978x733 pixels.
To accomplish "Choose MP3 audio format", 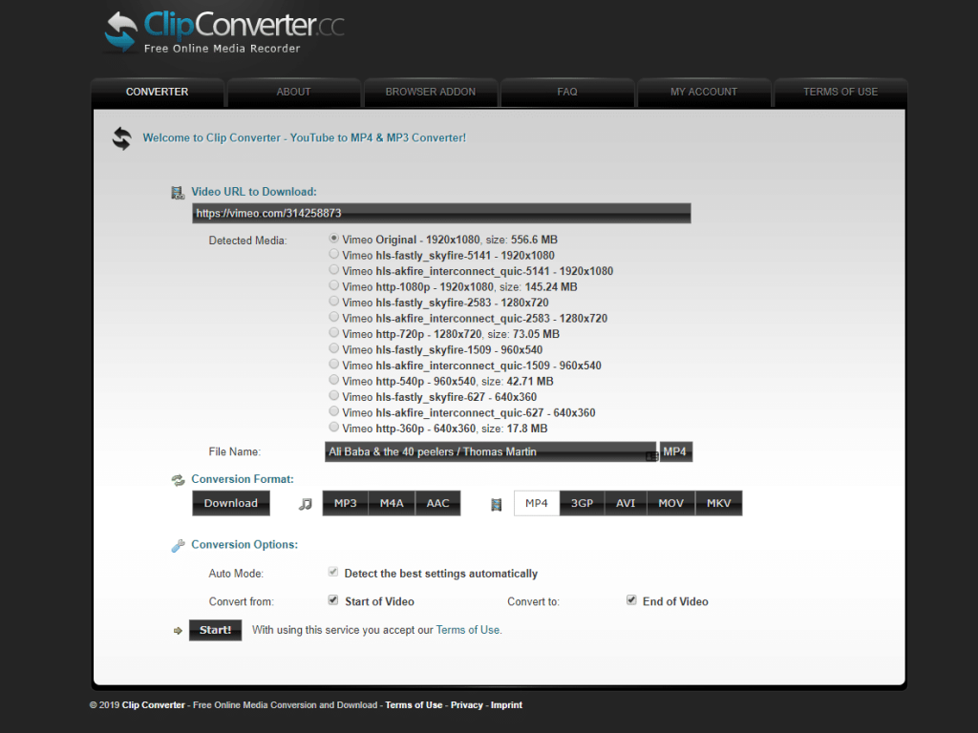I will point(346,504).
